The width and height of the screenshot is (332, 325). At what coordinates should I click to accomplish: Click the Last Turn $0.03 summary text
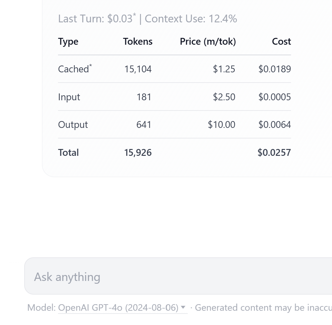pyautogui.click(x=97, y=19)
